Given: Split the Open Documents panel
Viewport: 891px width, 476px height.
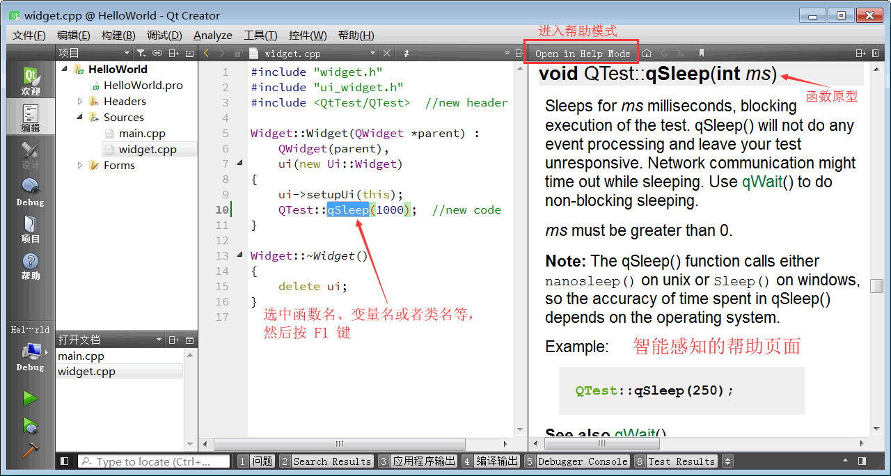Looking at the screenshot, I should (174, 340).
